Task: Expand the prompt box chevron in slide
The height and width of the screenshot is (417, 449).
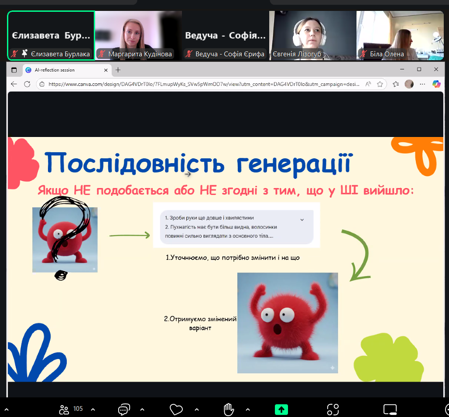Action: tap(302, 220)
